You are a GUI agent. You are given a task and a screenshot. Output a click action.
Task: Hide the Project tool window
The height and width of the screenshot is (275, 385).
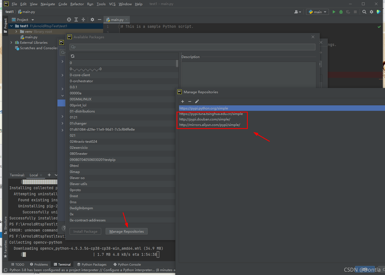coord(100,20)
